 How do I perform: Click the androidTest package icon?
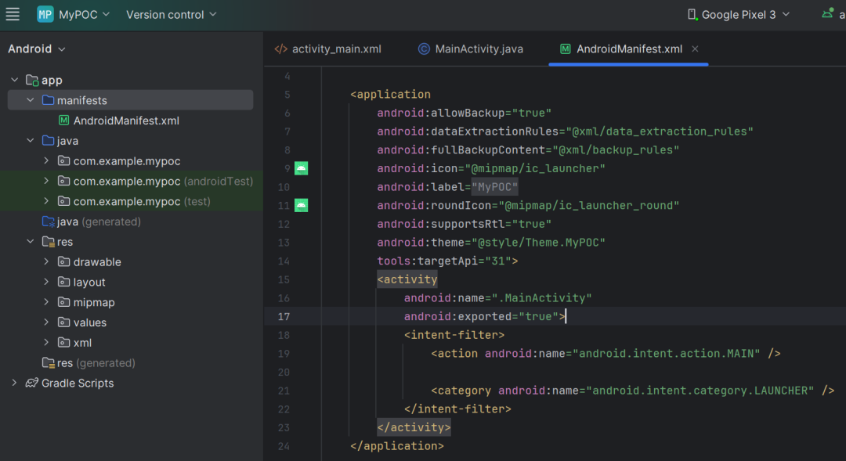[63, 181]
